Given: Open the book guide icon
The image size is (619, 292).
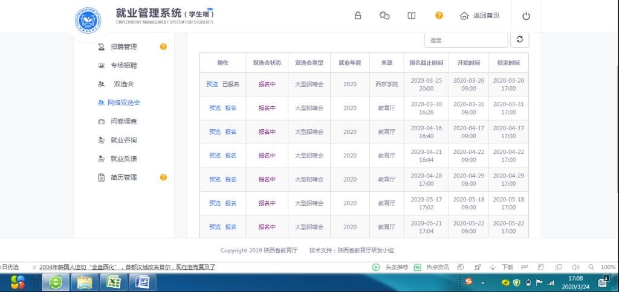Looking at the screenshot, I should coord(411,16).
